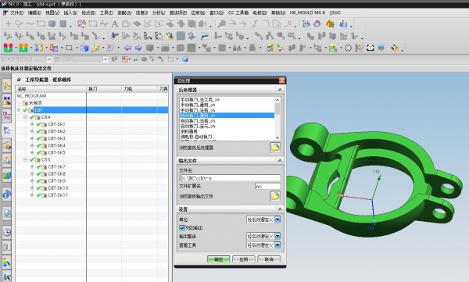
Task: Click the circle outline icon in third toolbar row
Action: (x=348, y=48)
